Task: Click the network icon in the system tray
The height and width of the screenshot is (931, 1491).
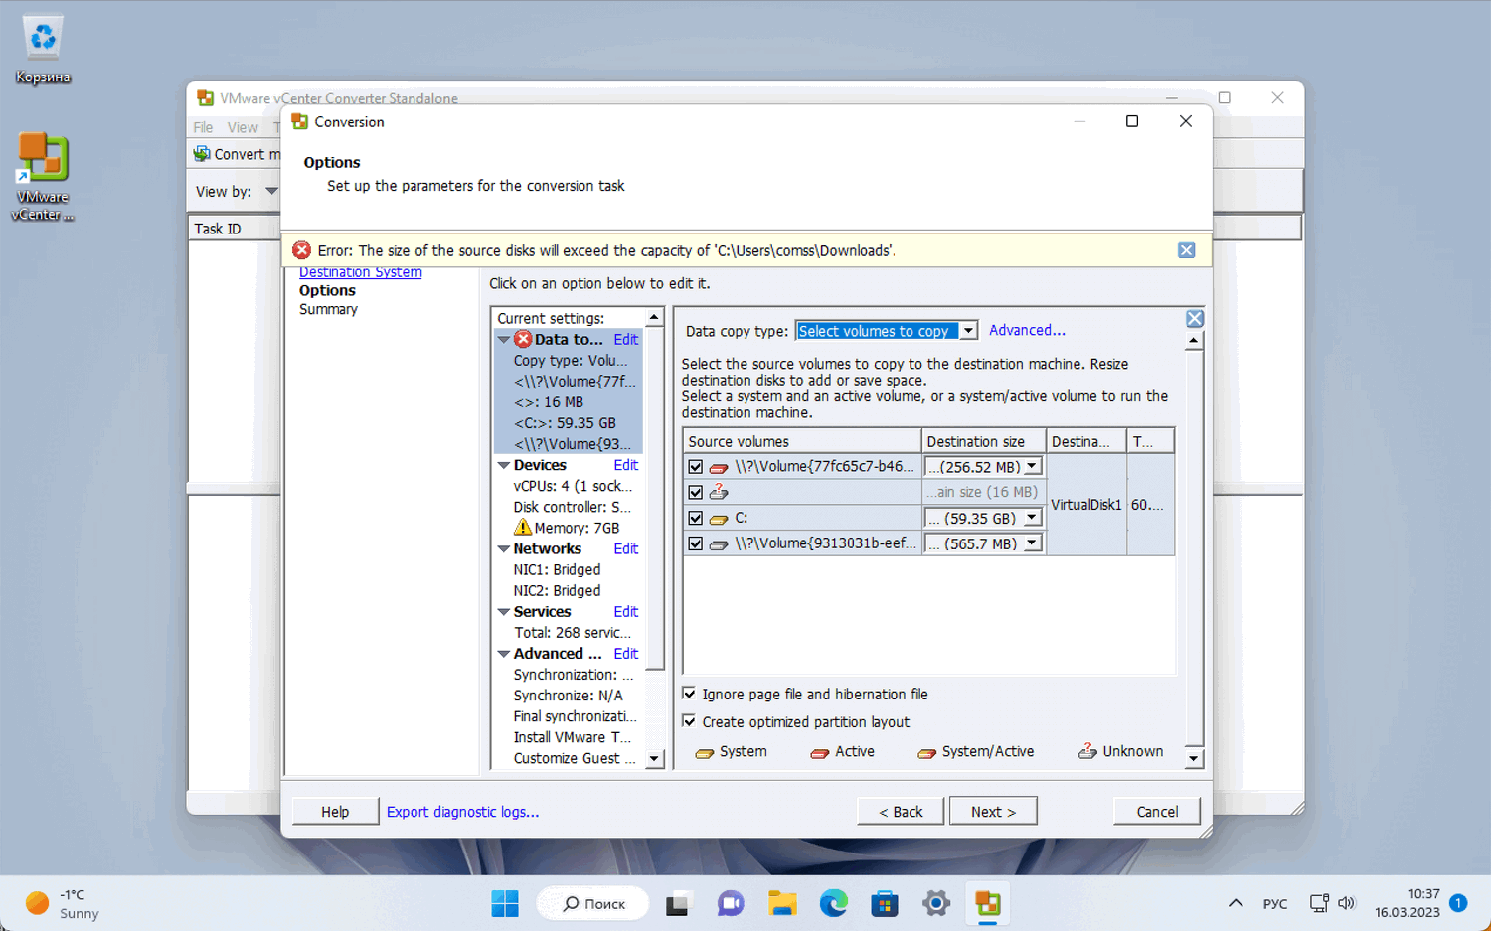Action: (x=1319, y=903)
